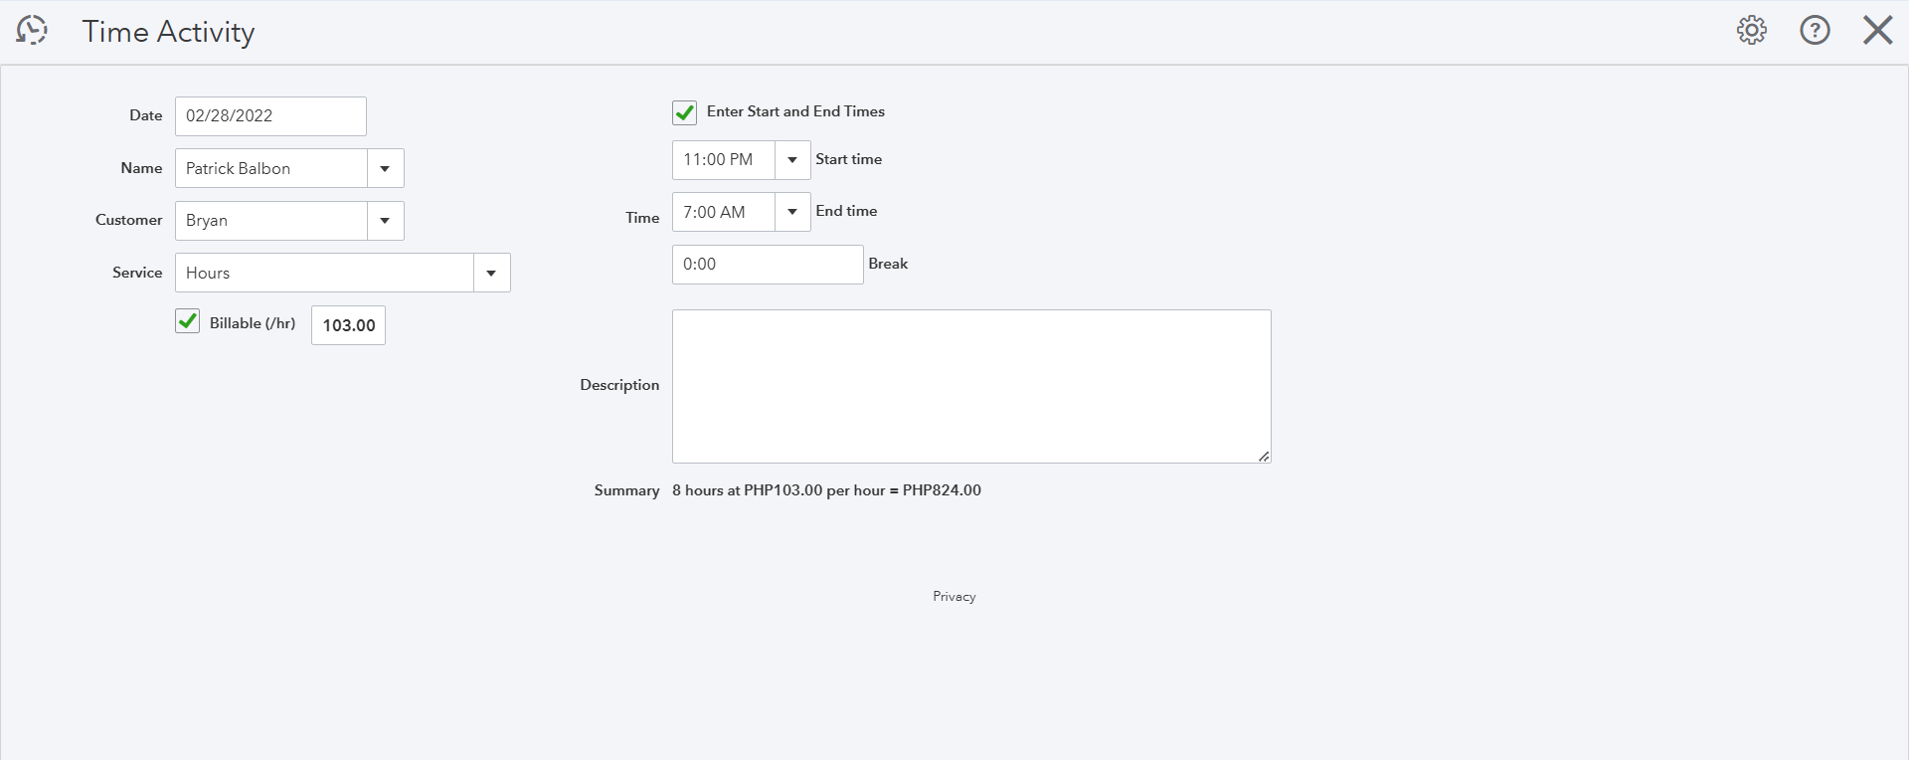Viewport: 1909px width, 760px height.
Task: Click the Name field showing Patrick Balbon
Action: [x=271, y=169]
